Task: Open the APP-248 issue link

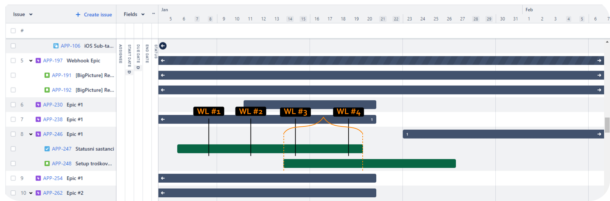Action: [62, 164]
